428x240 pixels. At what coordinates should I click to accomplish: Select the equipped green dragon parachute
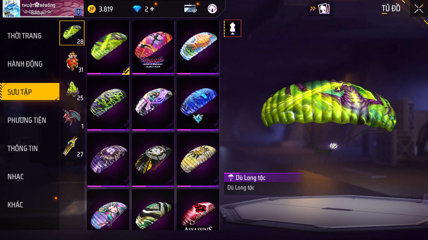pyautogui.click(x=108, y=47)
